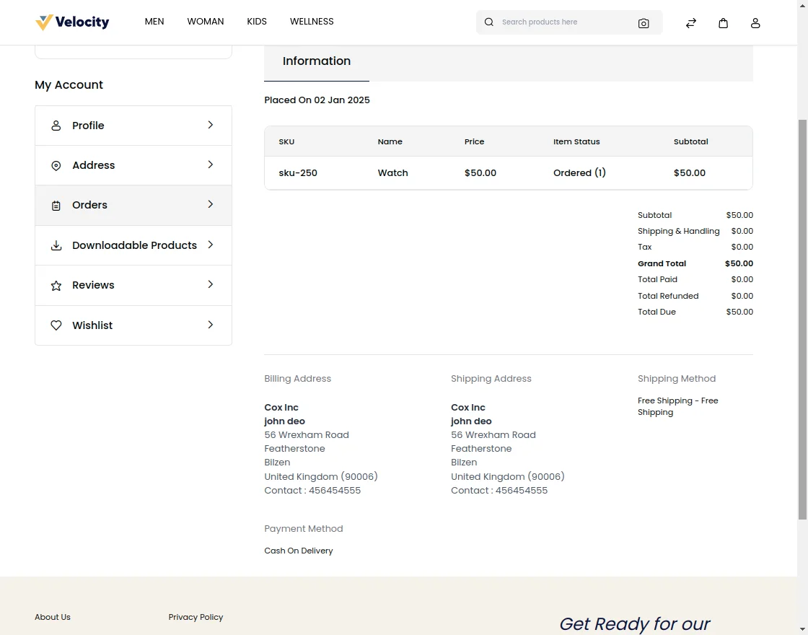Open the About Us footer link

[x=53, y=617]
